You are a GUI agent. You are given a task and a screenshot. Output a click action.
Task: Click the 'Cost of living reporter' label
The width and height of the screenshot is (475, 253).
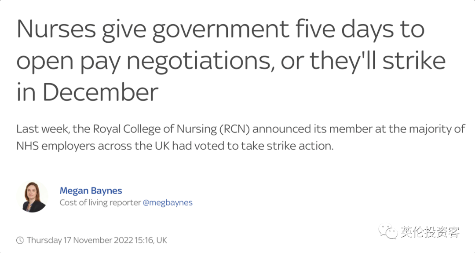(100, 202)
